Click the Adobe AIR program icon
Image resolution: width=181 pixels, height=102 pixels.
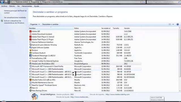tap(30, 31)
